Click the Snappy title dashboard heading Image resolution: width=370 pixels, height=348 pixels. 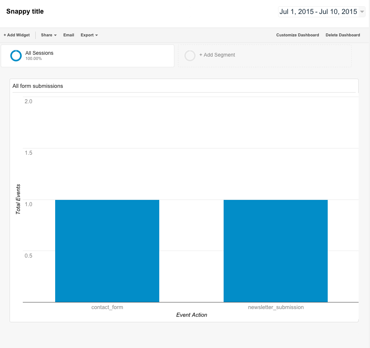click(25, 11)
